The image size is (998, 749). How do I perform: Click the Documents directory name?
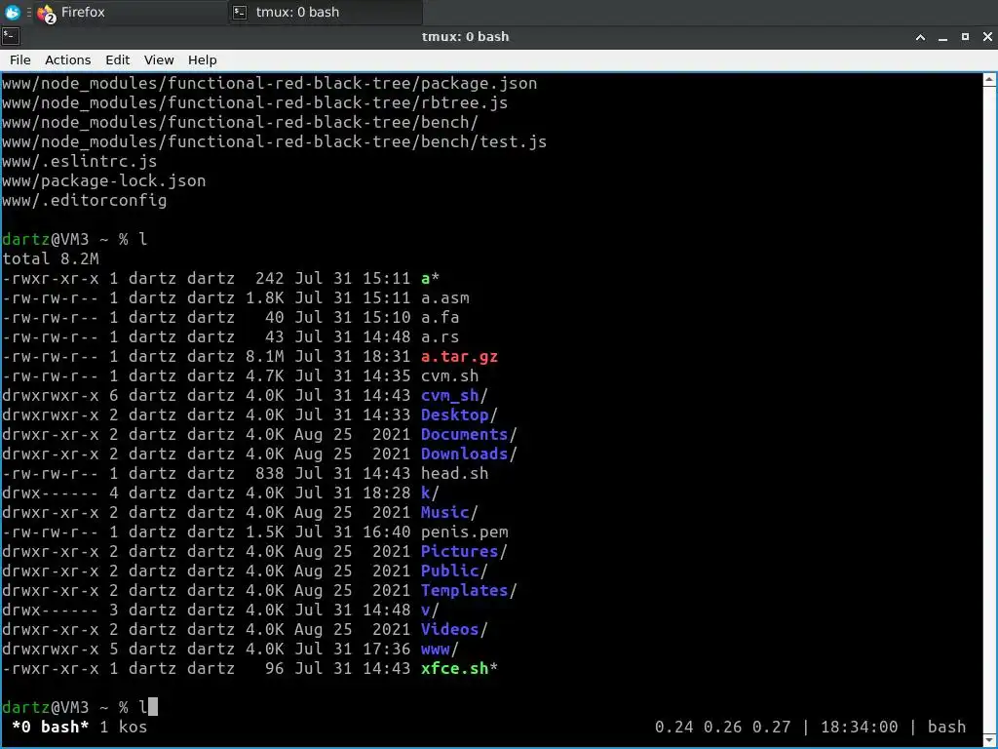[x=464, y=434]
